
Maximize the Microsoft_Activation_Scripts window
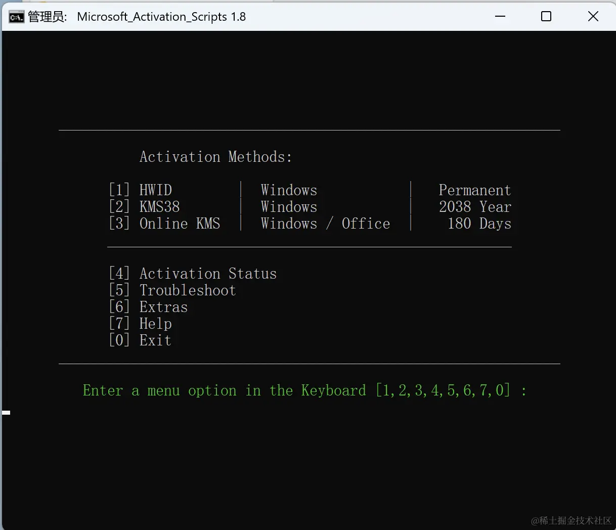pyautogui.click(x=546, y=16)
